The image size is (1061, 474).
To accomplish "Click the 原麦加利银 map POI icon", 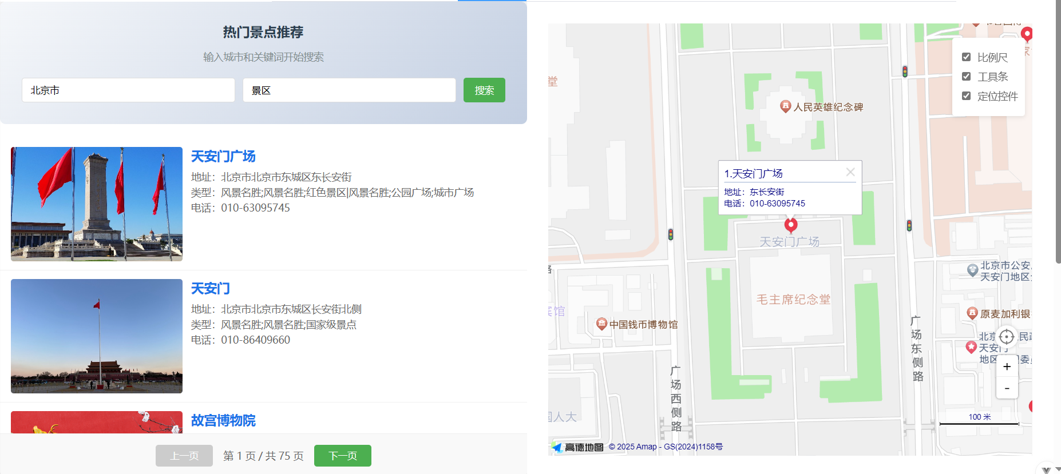I will [x=972, y=313].
